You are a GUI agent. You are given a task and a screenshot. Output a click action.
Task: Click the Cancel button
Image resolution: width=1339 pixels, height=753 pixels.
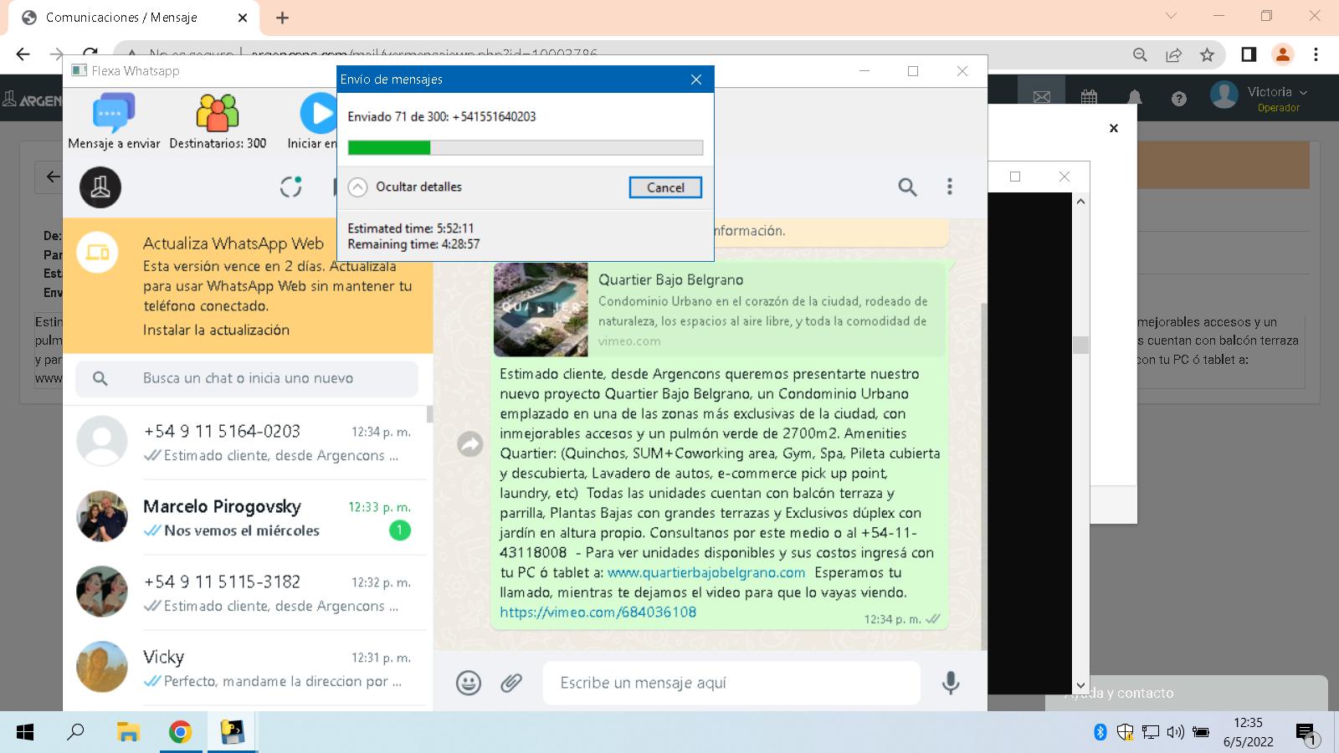point(665,187)
